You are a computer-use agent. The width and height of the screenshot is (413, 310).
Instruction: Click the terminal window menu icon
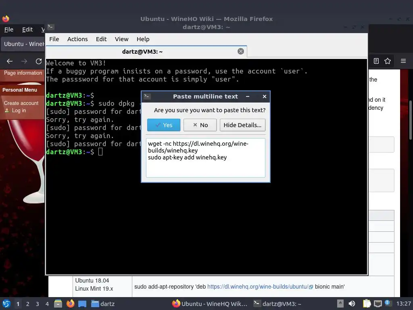click(x=50, y=27)
